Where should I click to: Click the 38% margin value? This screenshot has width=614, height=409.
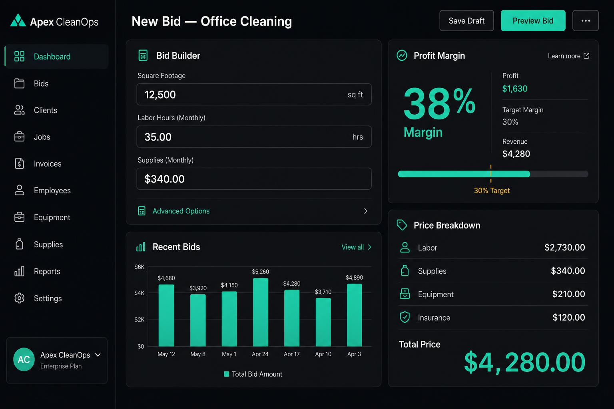point(439,103)
